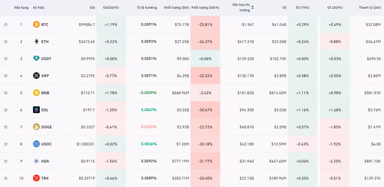Open the DOGE symbol link
The width and height of the screenshot is (384, 187).
pos(46,127)
